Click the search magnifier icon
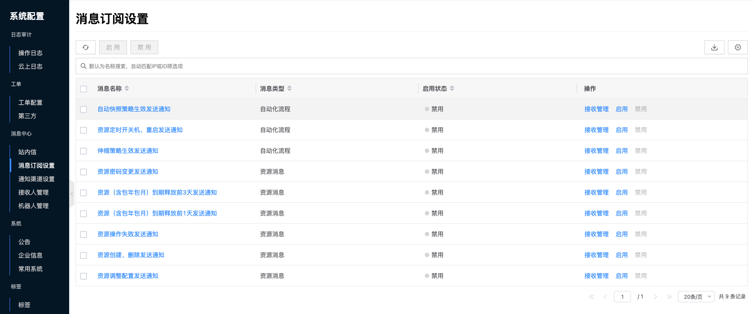This screenshot has width=754, height=314. [x=83, y=66]
